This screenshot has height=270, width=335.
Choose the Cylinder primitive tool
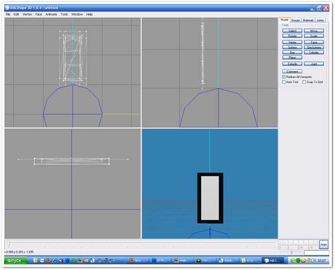point(314,53)
